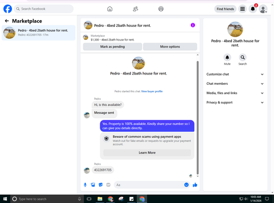Open Windows Start menu

click(x=5, y=199)
